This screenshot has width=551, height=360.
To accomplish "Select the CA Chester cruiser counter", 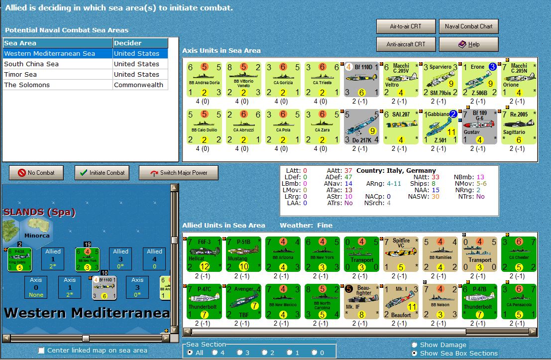I will [519, 254].
